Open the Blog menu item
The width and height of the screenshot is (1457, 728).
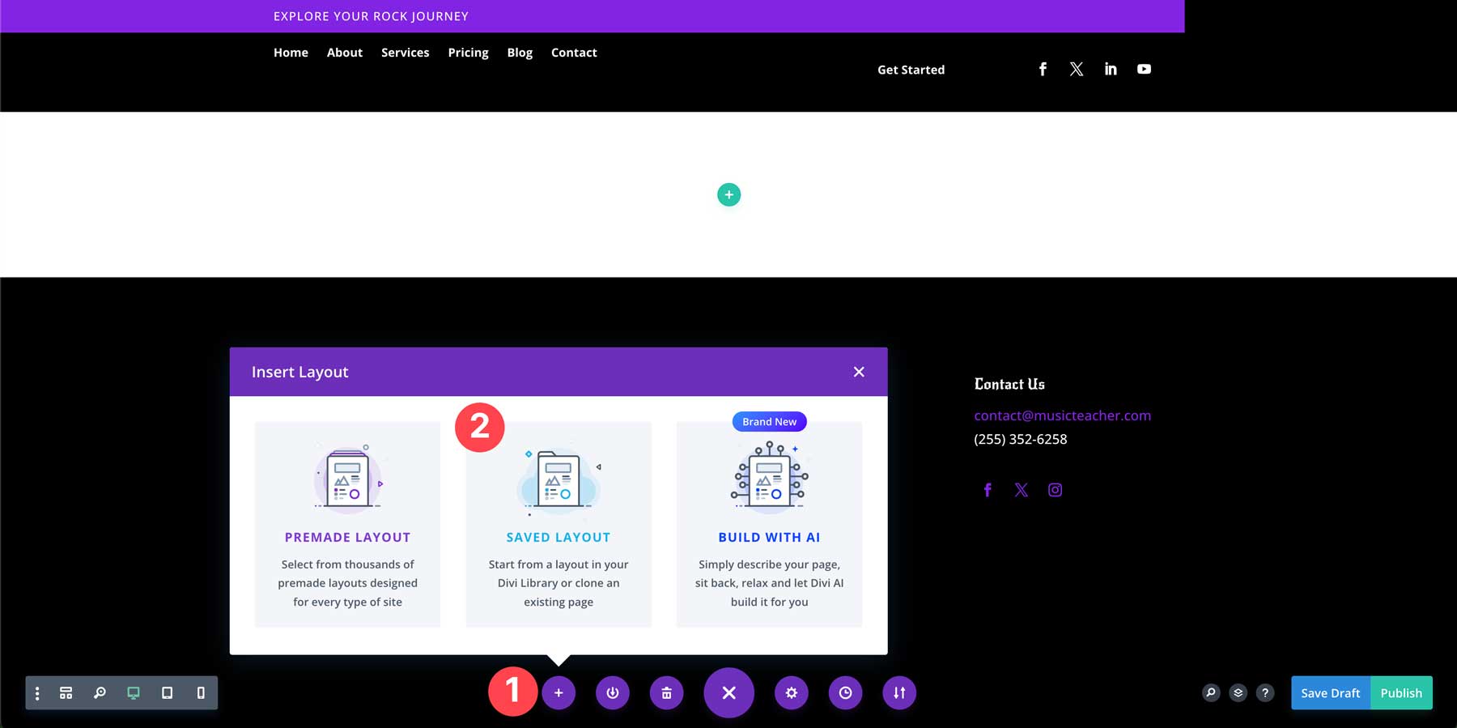(520, 53)
